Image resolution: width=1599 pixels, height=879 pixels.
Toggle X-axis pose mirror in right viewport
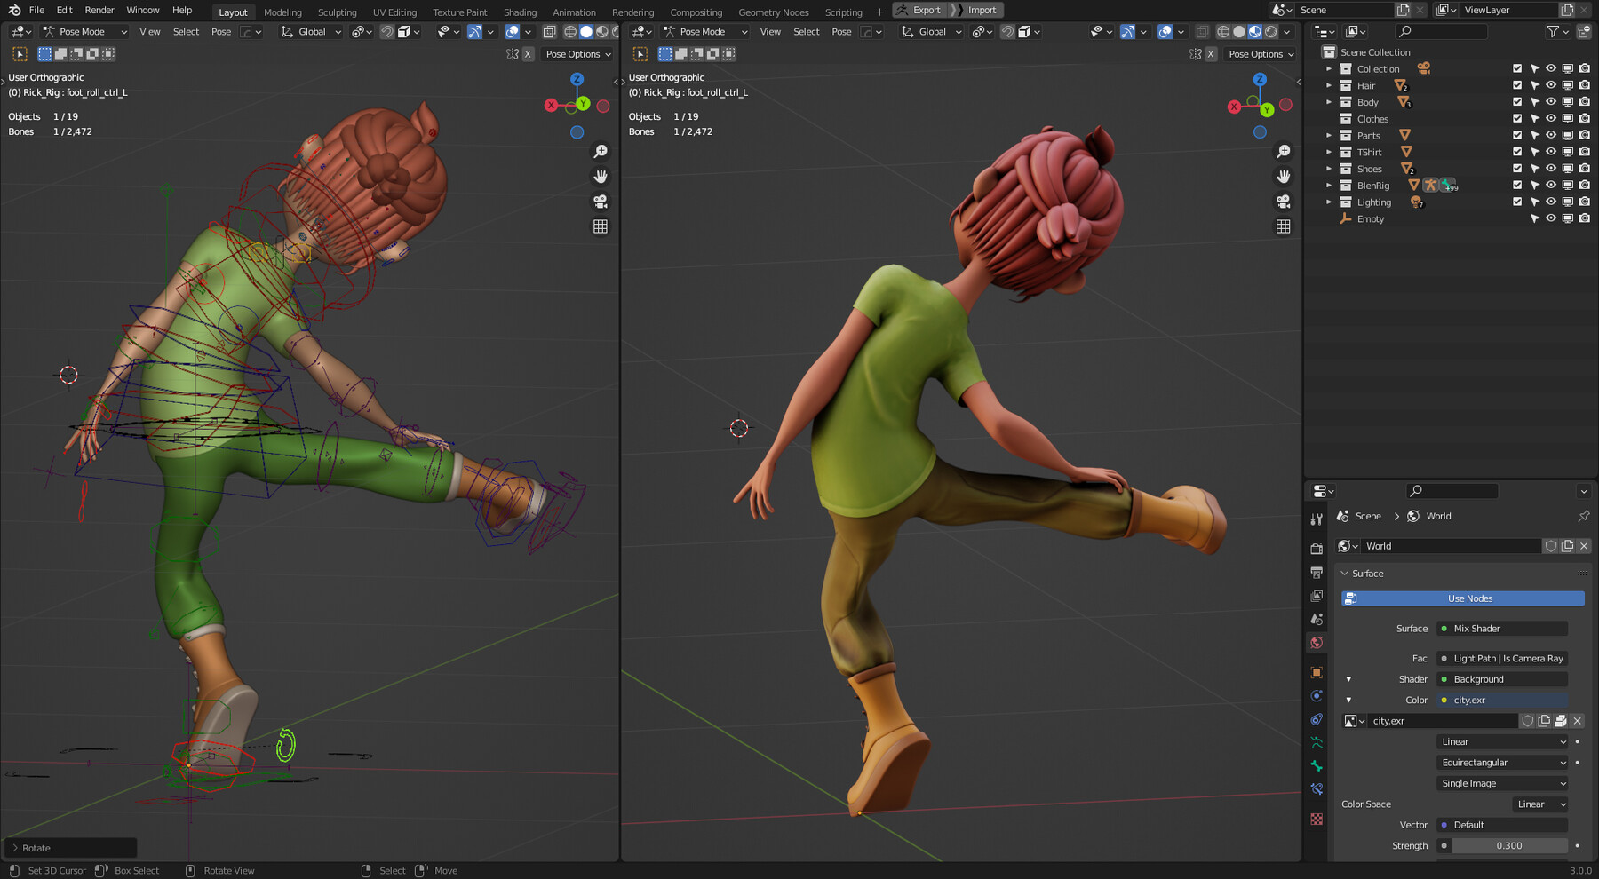point(1211,54)
